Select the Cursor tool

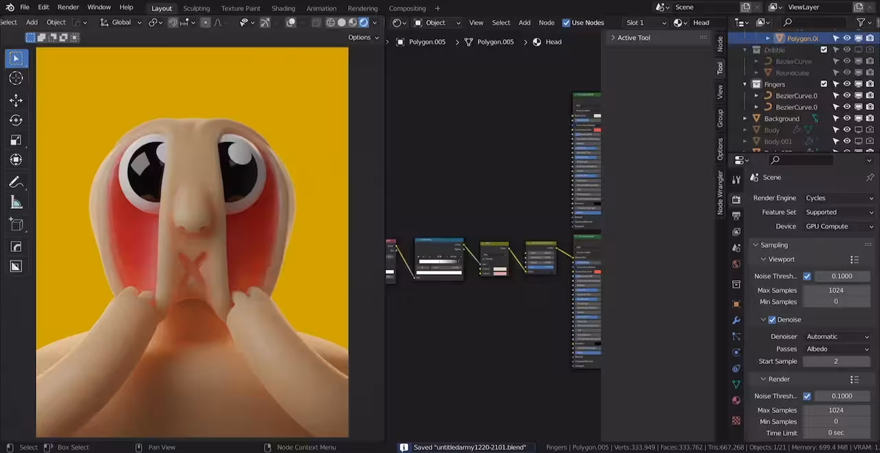[16, 79]
